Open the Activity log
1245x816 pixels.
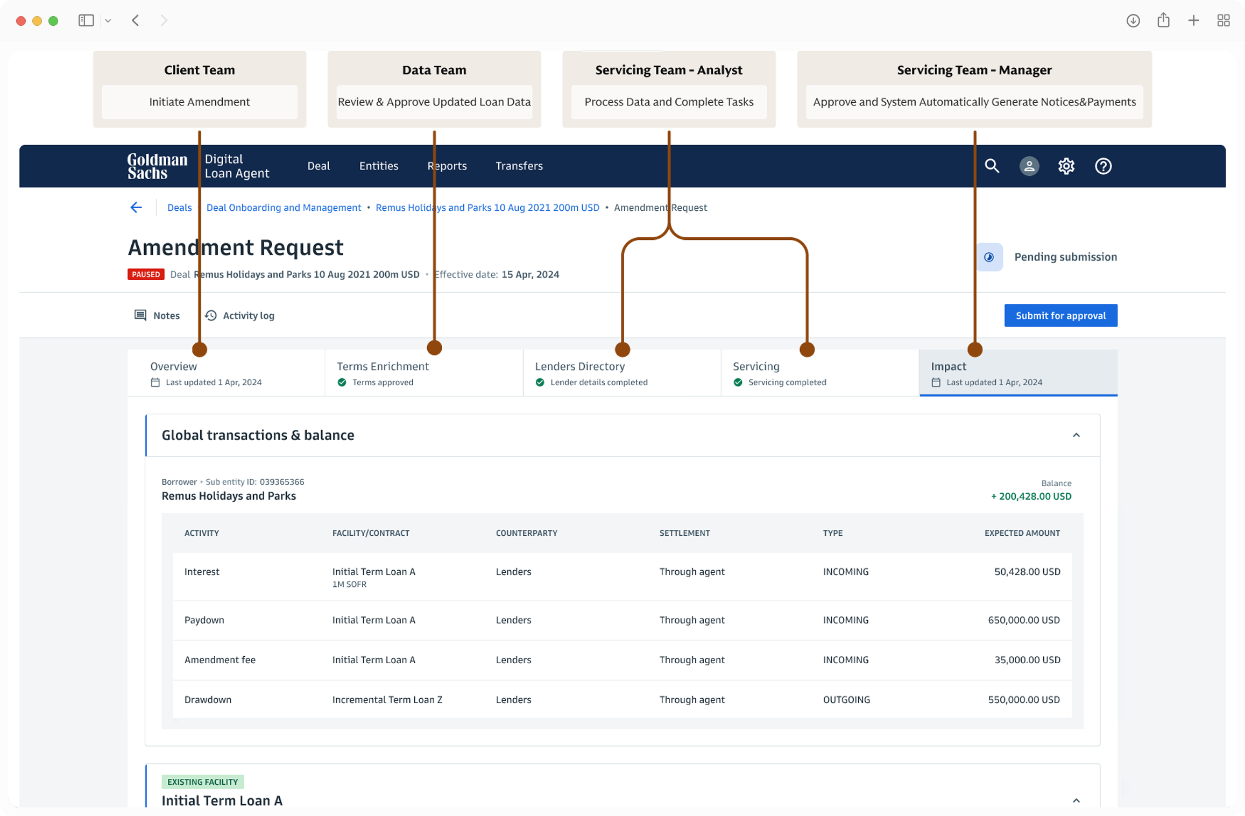(240, 315)
